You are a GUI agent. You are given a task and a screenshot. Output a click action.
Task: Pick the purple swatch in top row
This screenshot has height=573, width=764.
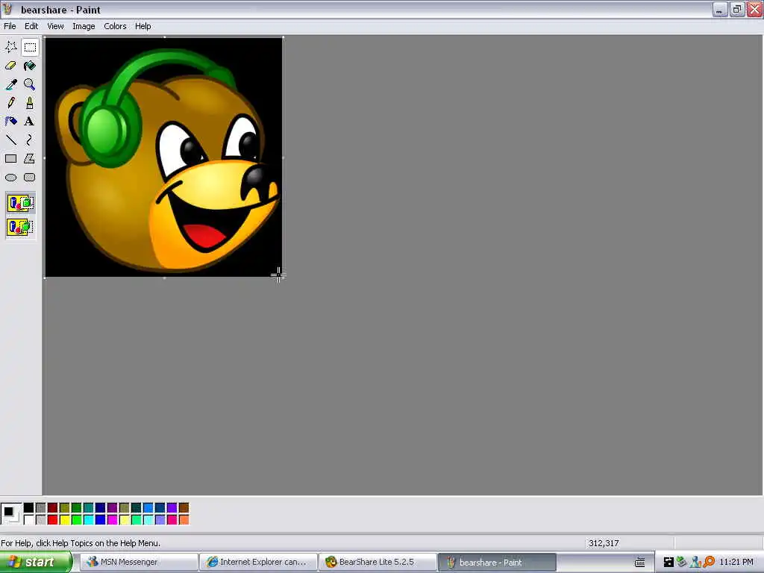(112, 508)
